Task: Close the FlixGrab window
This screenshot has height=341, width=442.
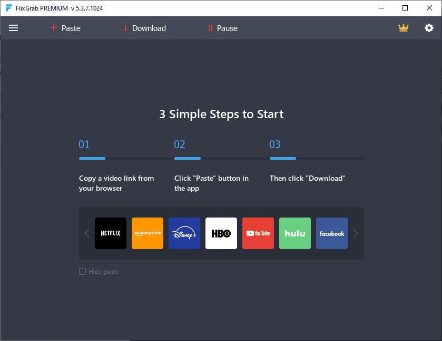Action: (429, 8)
